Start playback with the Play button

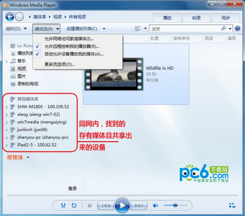[x=122, y=205]
